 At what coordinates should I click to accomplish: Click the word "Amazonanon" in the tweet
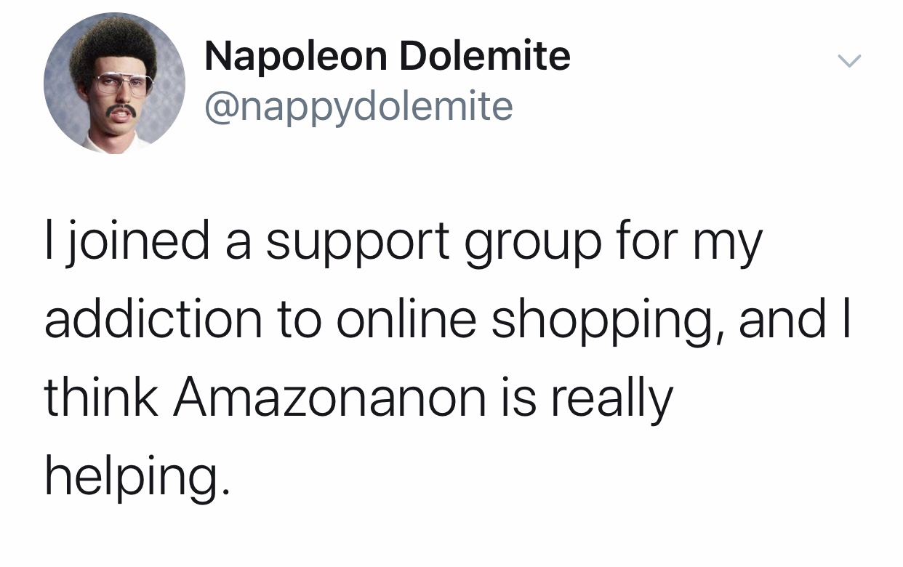329,398
